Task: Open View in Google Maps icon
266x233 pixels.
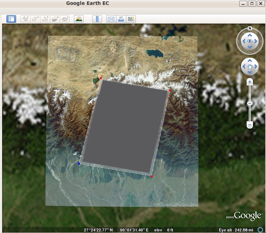Action: (131, 19)
